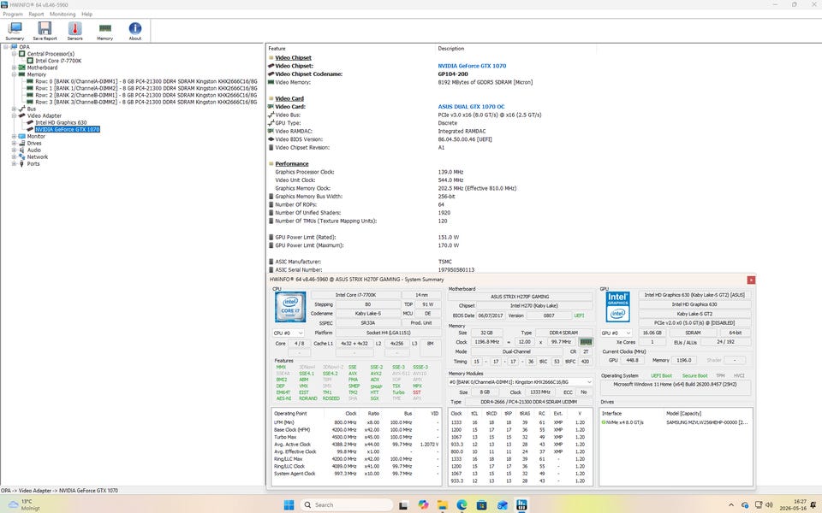Viewport: 822px width, 513px height.
Task: Click the Intel Graphics logo
Action: [617, 307]
